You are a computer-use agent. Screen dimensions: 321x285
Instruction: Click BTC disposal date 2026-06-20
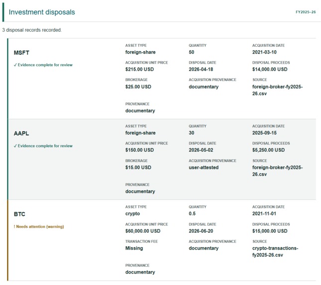pyautogui.click(x=201, y=231)
